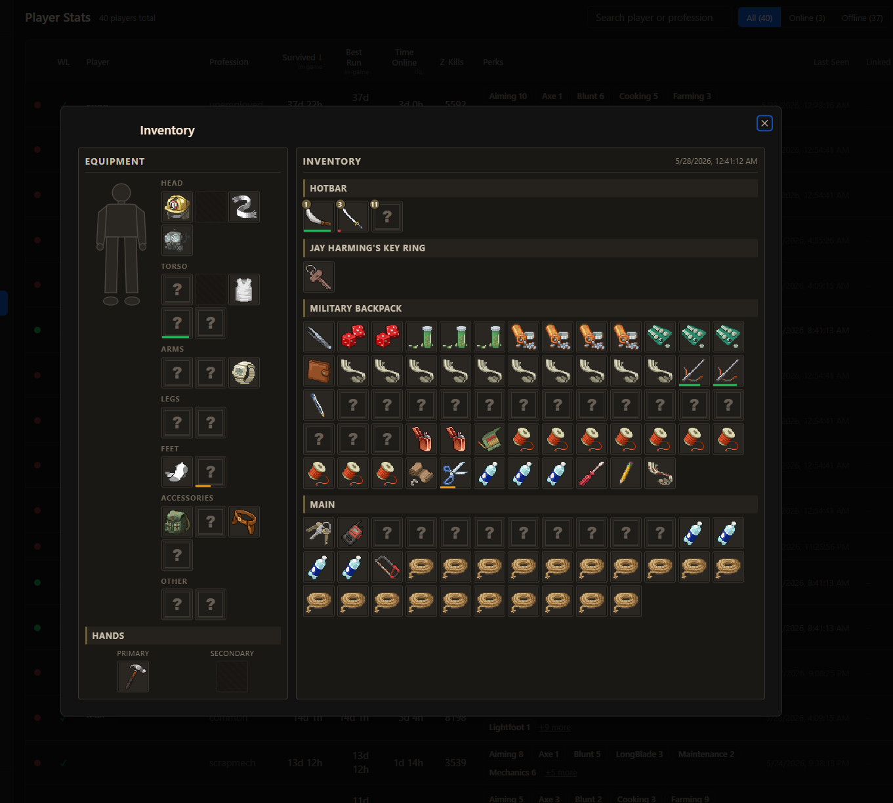
Task: Click the red screwdriver item
Action: [x=592, y=473]
